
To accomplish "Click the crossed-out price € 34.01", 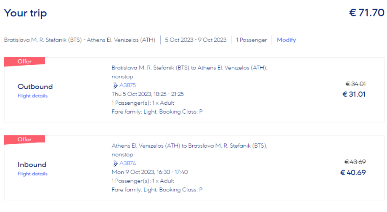I will pos(355,84).
